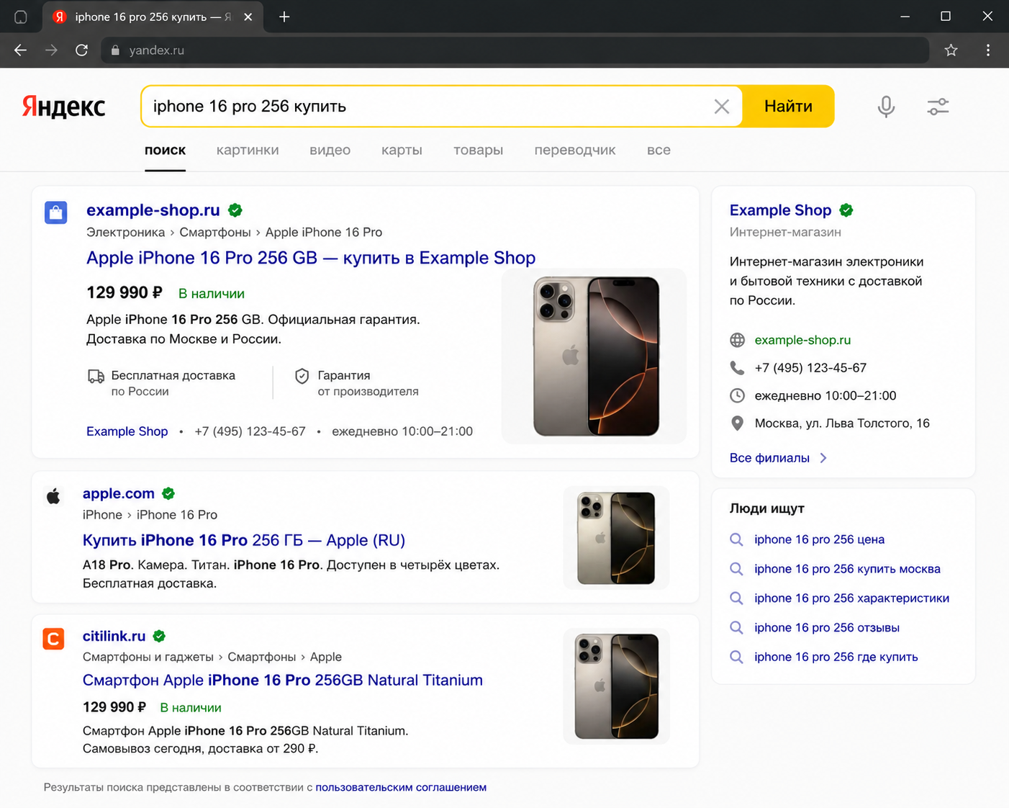Switch to the 'видео' tab
This screenshot has width=1009, height=808.
coord(330,151)
